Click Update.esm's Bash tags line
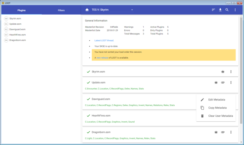Image resolution: width=244 pixels, height=145 pixels. [x=115, y=89]
